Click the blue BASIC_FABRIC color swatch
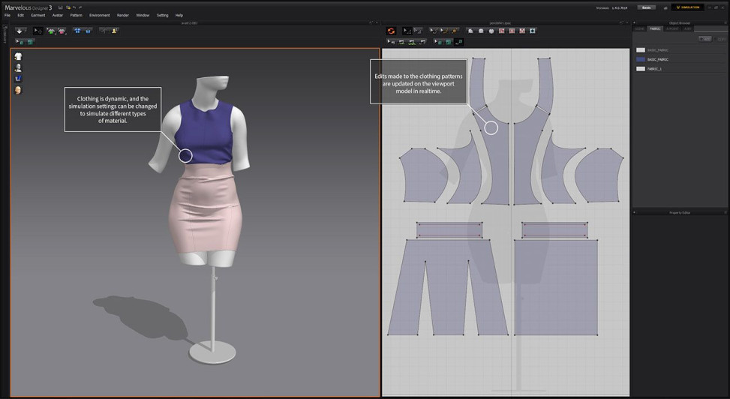Screen dimensions: 730x399 coord(641,59)
